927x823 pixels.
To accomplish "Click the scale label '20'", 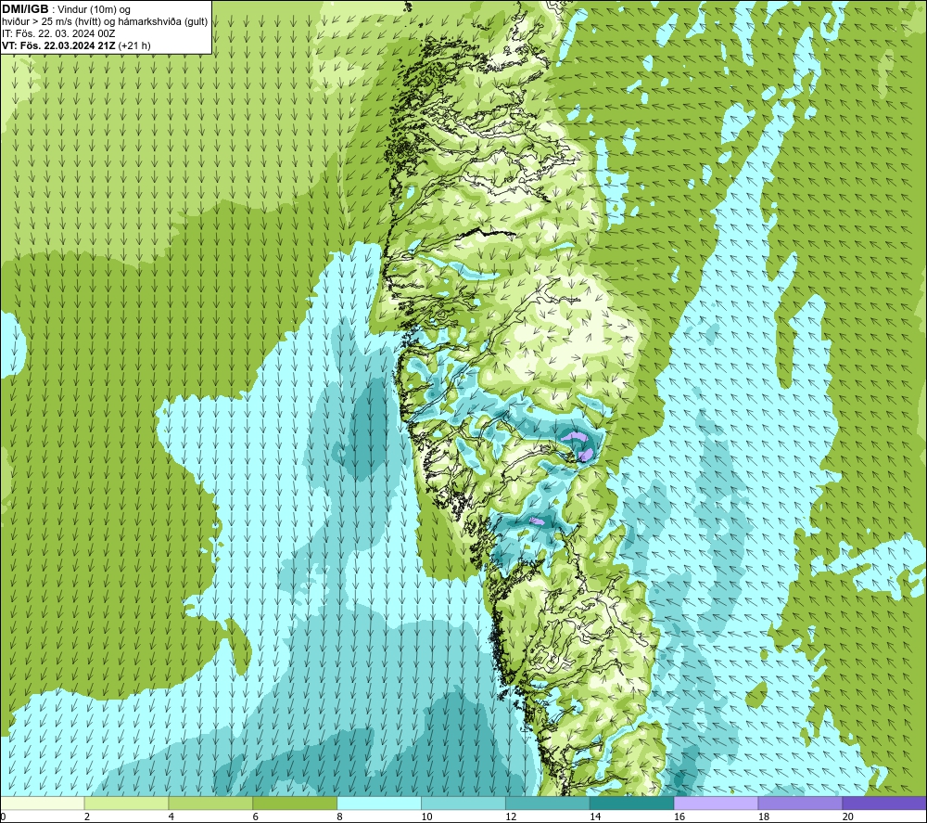I will coord(848,817).
